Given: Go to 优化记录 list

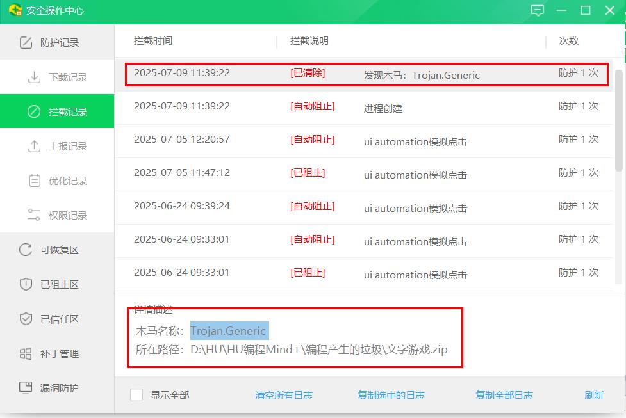Looking at the screenshot, I should [57, 181].
